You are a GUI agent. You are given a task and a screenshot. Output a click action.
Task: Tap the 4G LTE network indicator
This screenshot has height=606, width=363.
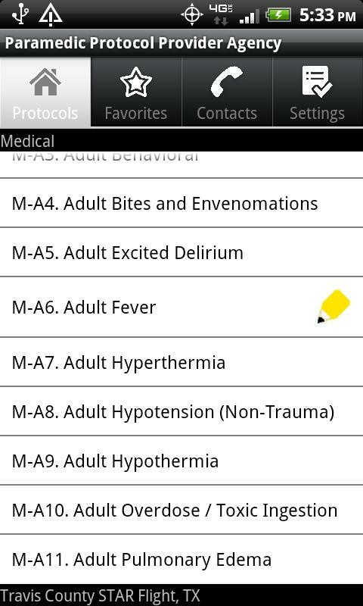point(221,14)
